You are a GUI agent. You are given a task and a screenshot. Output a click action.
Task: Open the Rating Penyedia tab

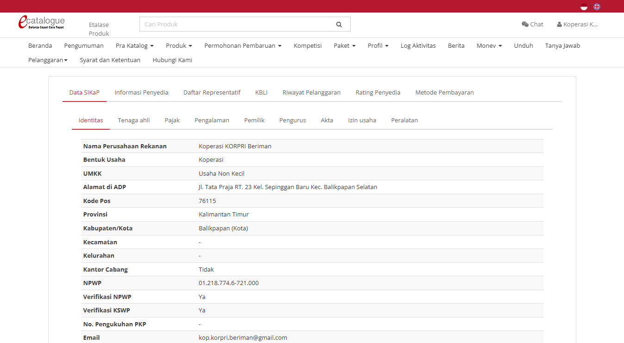pyautogui.click(x=378, y=92)
